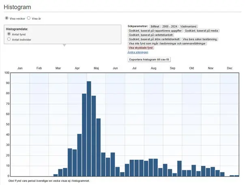245x185 pixels.
Task: Click the 'Silltrut' search parameter tag
Action: 155,26
